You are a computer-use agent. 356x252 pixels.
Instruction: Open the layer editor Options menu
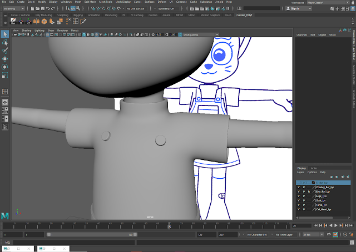312,172
